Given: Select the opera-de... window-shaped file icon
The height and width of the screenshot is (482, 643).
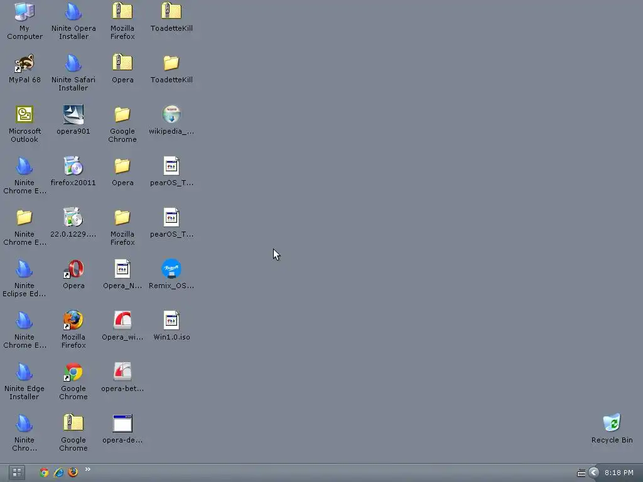Looking at the screenshot, I should coord(122,424).
